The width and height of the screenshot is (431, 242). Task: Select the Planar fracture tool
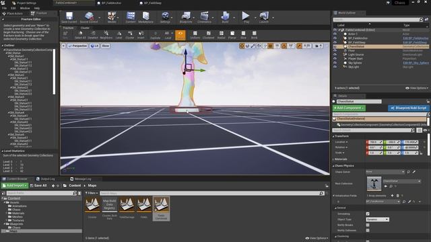point(232,35)
